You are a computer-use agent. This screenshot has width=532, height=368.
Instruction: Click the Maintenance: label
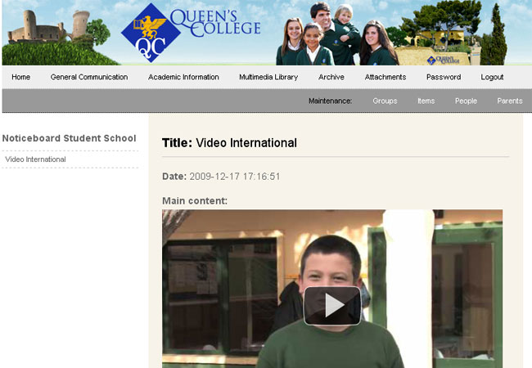(x=330, y=101)
